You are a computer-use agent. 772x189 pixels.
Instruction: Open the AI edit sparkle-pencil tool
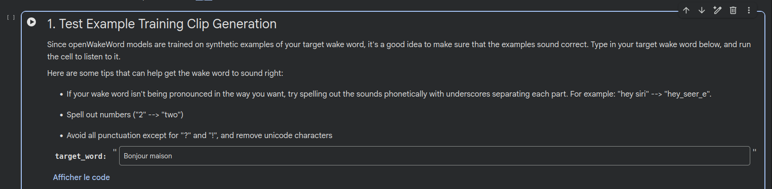tap(717, 10)
